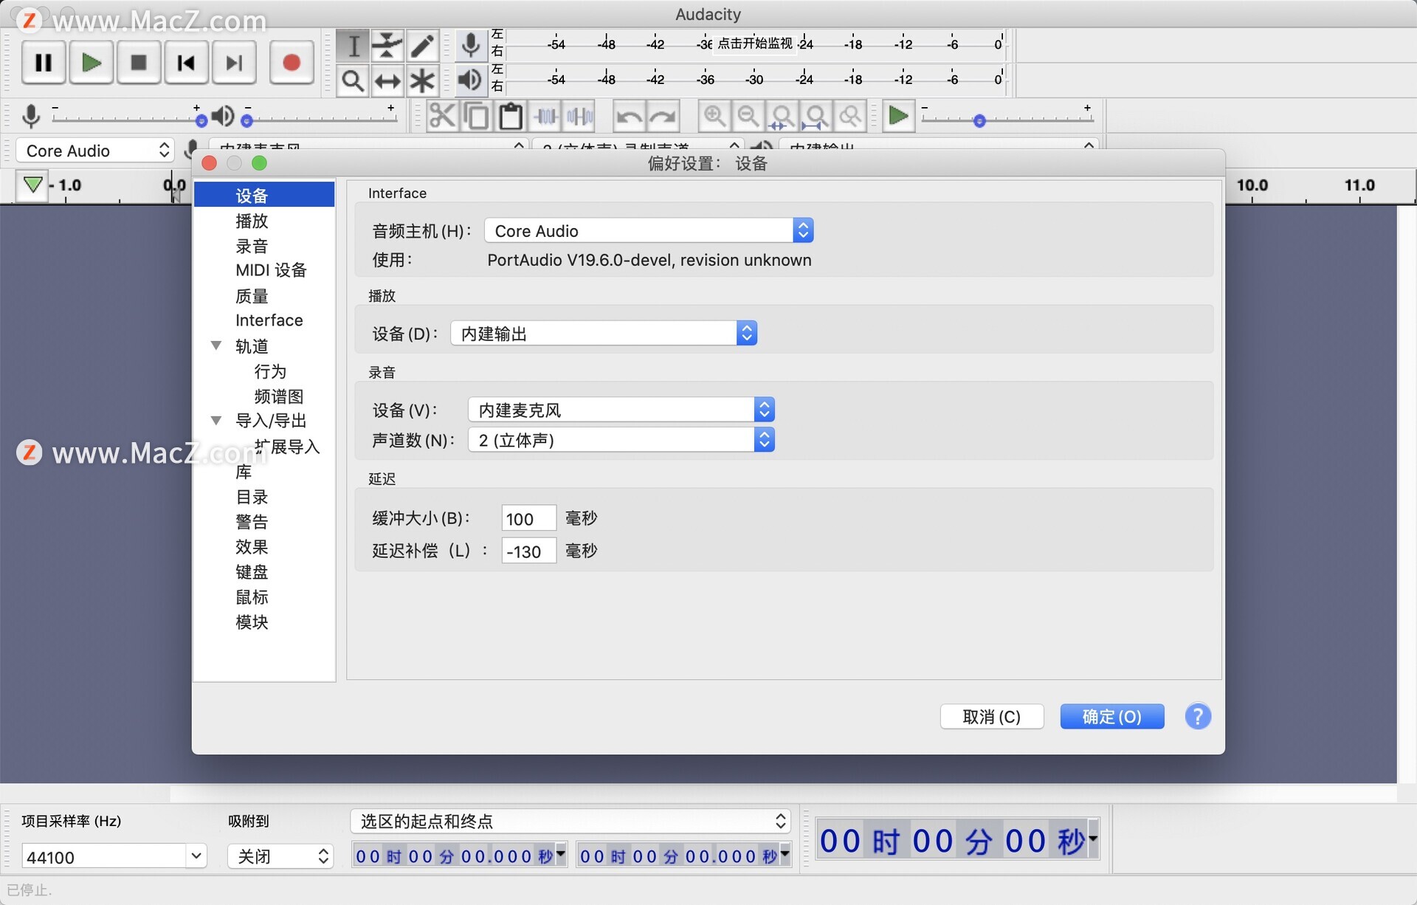Select the Time Shift tool
Screen dimensions: 1417x905
point(387,80)
